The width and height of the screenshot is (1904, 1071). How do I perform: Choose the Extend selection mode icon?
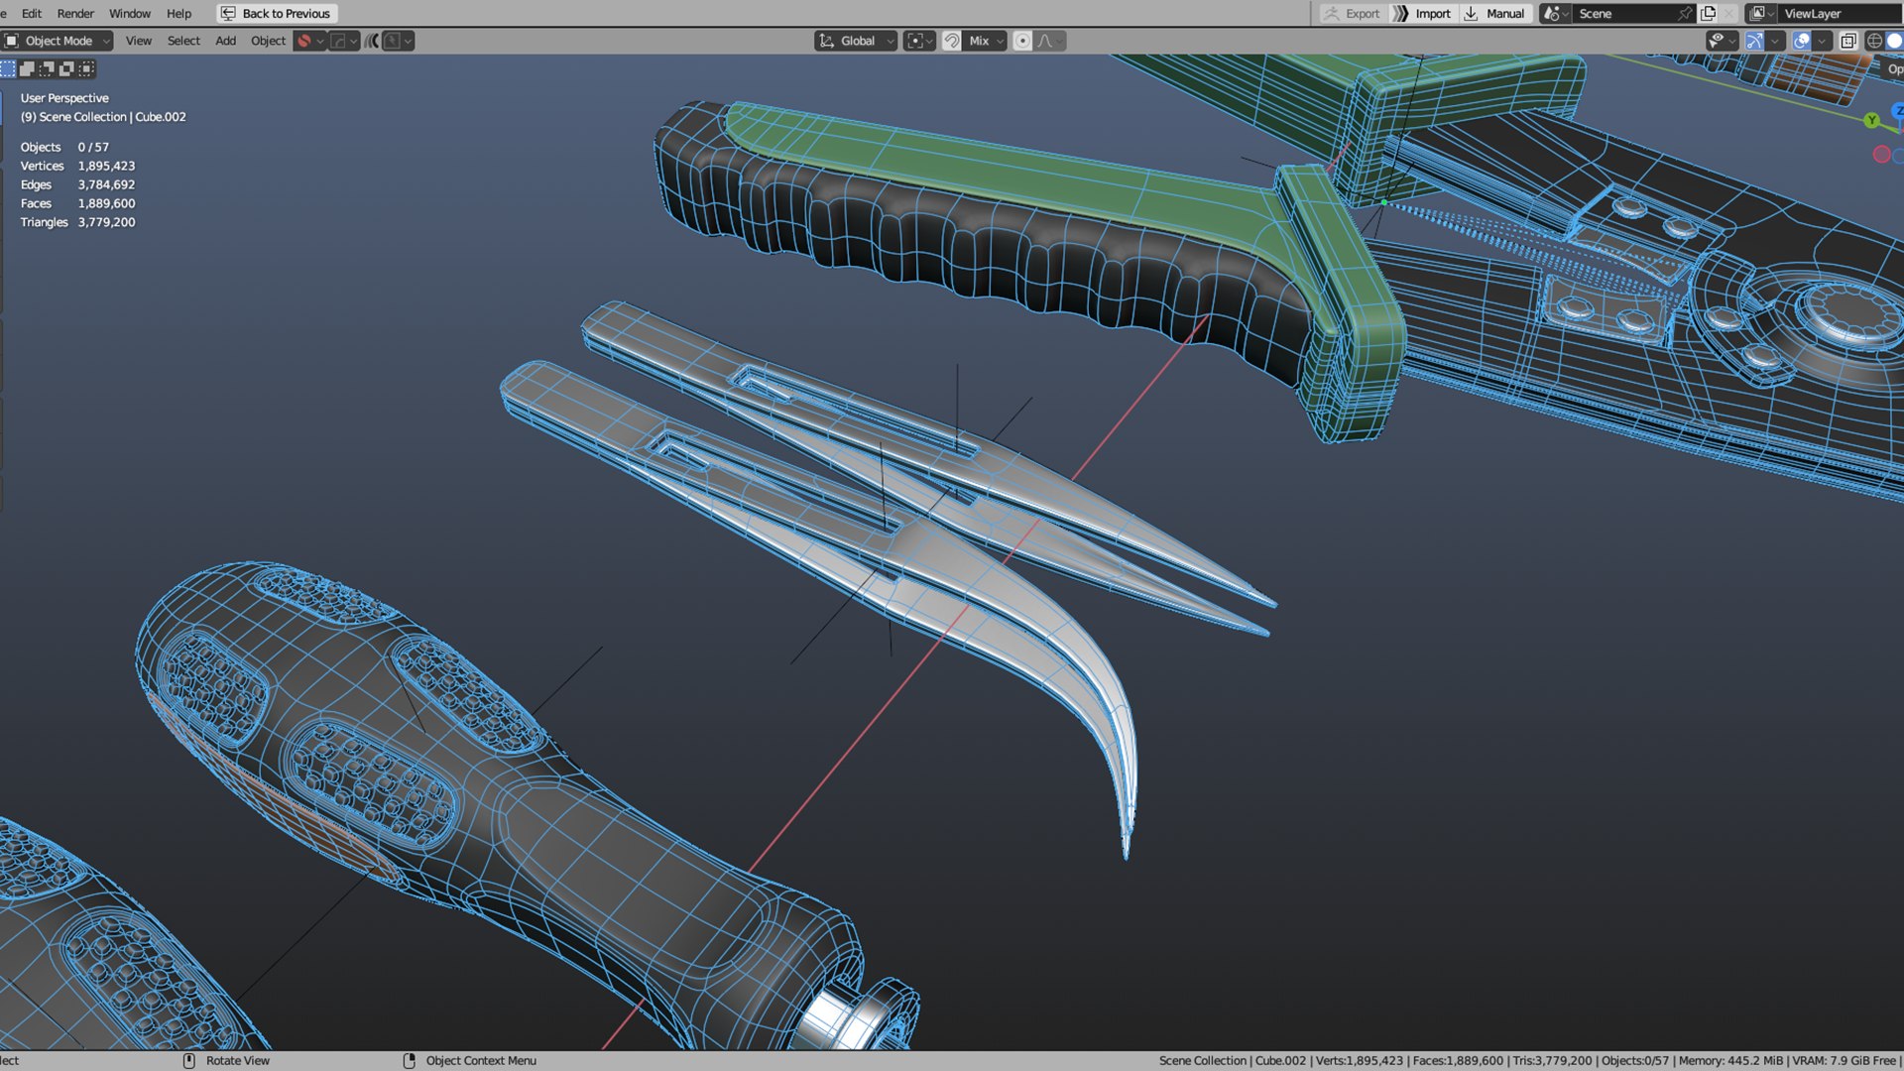(28, 68)
